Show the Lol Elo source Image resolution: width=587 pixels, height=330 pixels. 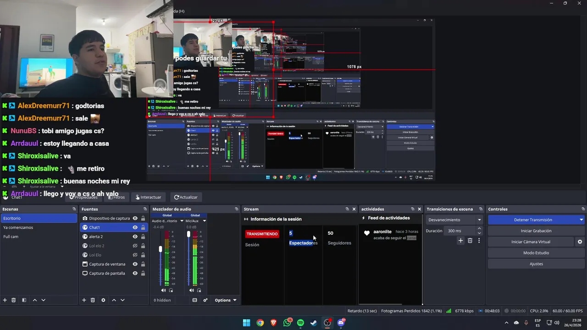click(135, 255)
